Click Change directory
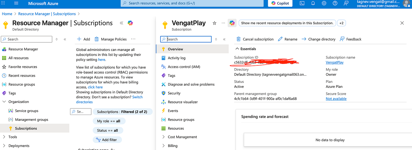This screenshot has width=412, height=150. tap(318, 39)
